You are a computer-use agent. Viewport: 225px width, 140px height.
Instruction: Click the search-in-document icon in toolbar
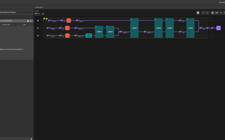(x=198, y=13)
